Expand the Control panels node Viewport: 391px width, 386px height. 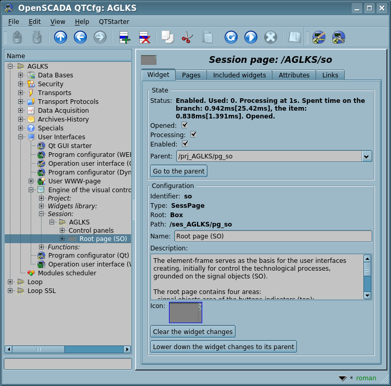click(62, 230)
